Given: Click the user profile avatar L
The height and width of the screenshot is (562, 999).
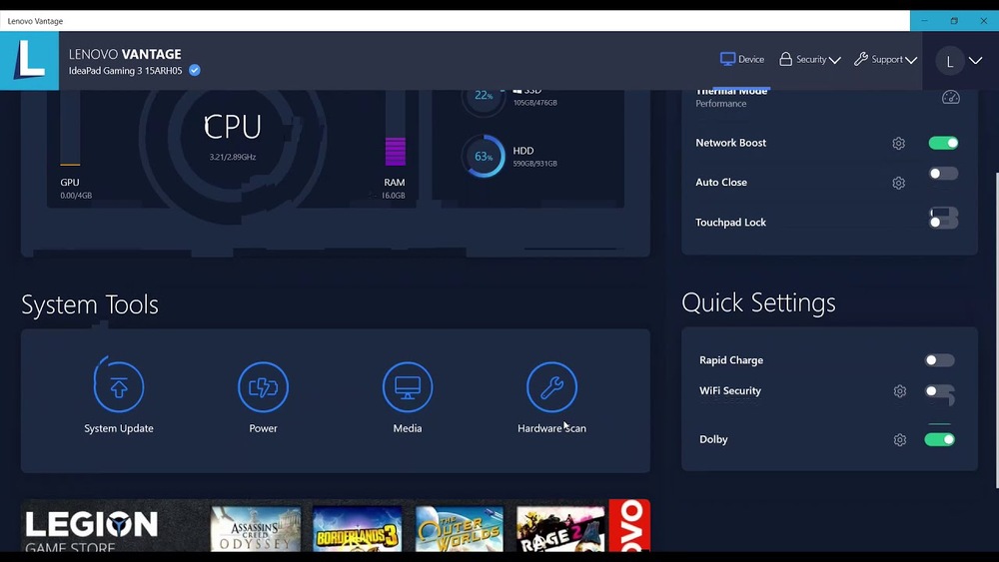Looking at the screenshot, I should click(x=950, y=61).
